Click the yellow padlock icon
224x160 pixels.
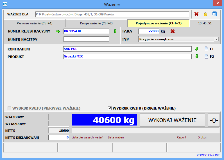point(205,14)
